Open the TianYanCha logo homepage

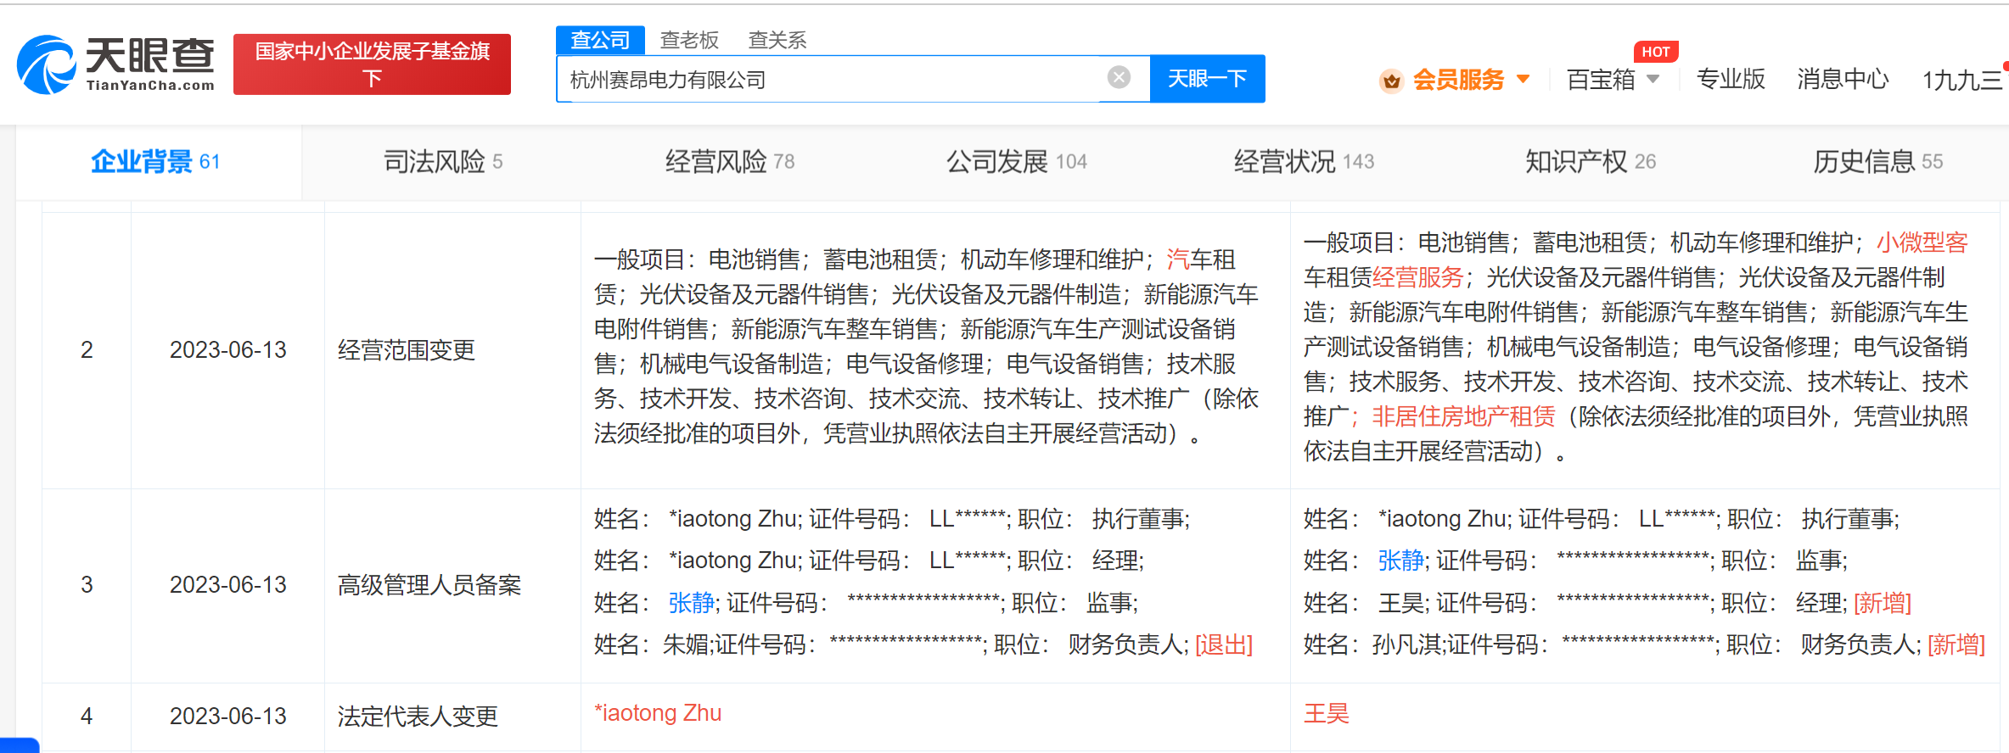point(115,64)
